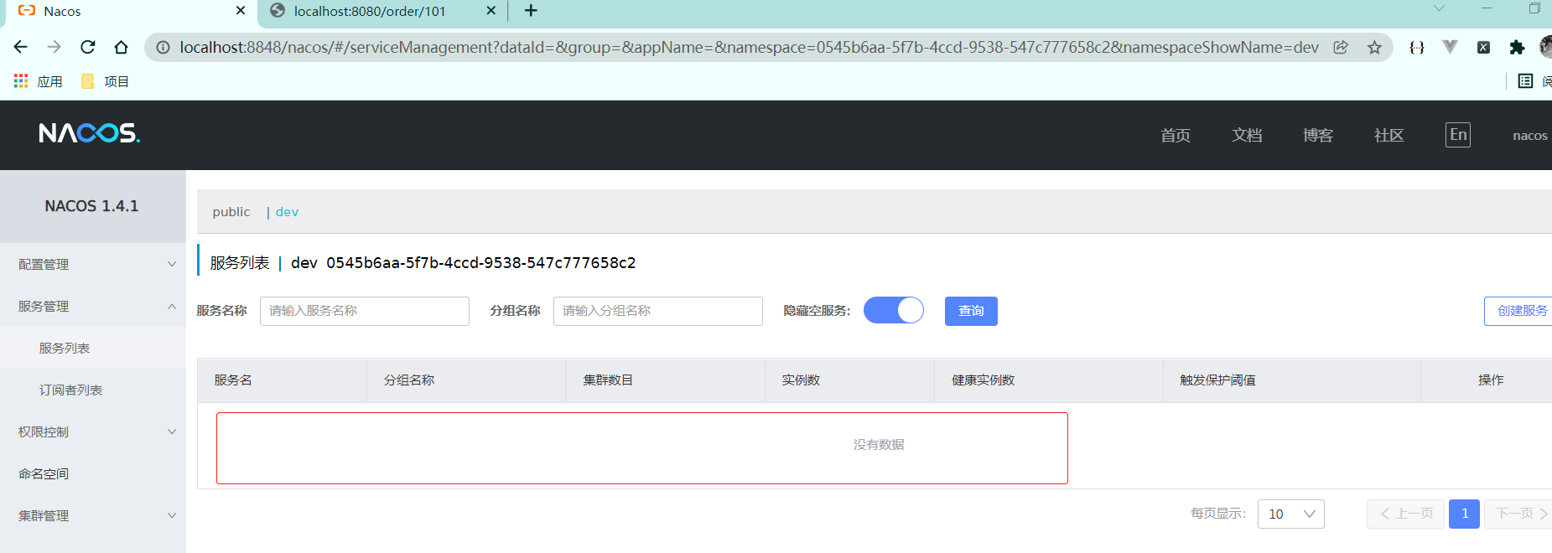Open 文档 in the top navigation
Viewport: 1552px width, 553px height.
[x=1247, y=135]
